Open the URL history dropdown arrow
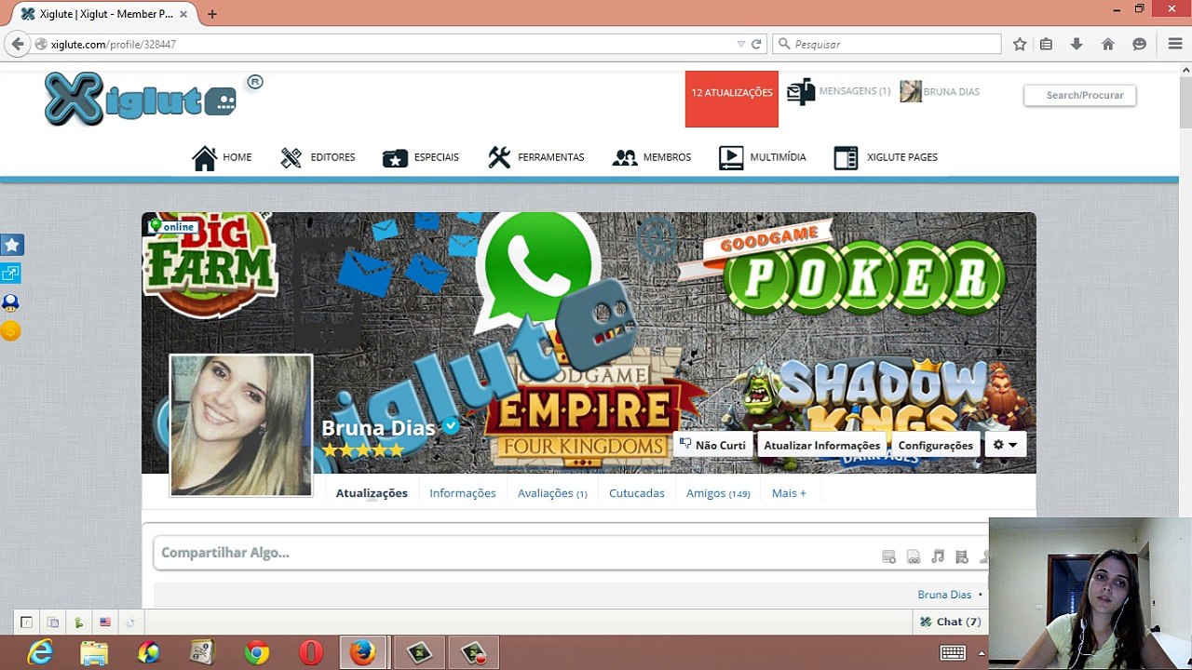The image size is (1192, 670). click(x=741, y=44)
